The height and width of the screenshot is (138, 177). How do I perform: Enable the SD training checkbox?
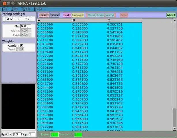click(x=21, y=19)
